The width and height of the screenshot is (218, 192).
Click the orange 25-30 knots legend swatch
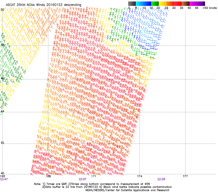point(170,4)
